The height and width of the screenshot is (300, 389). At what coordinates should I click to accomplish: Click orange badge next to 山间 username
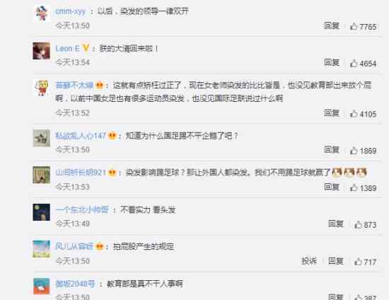pos(112,172)
